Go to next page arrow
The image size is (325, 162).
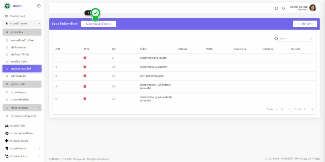305,109
